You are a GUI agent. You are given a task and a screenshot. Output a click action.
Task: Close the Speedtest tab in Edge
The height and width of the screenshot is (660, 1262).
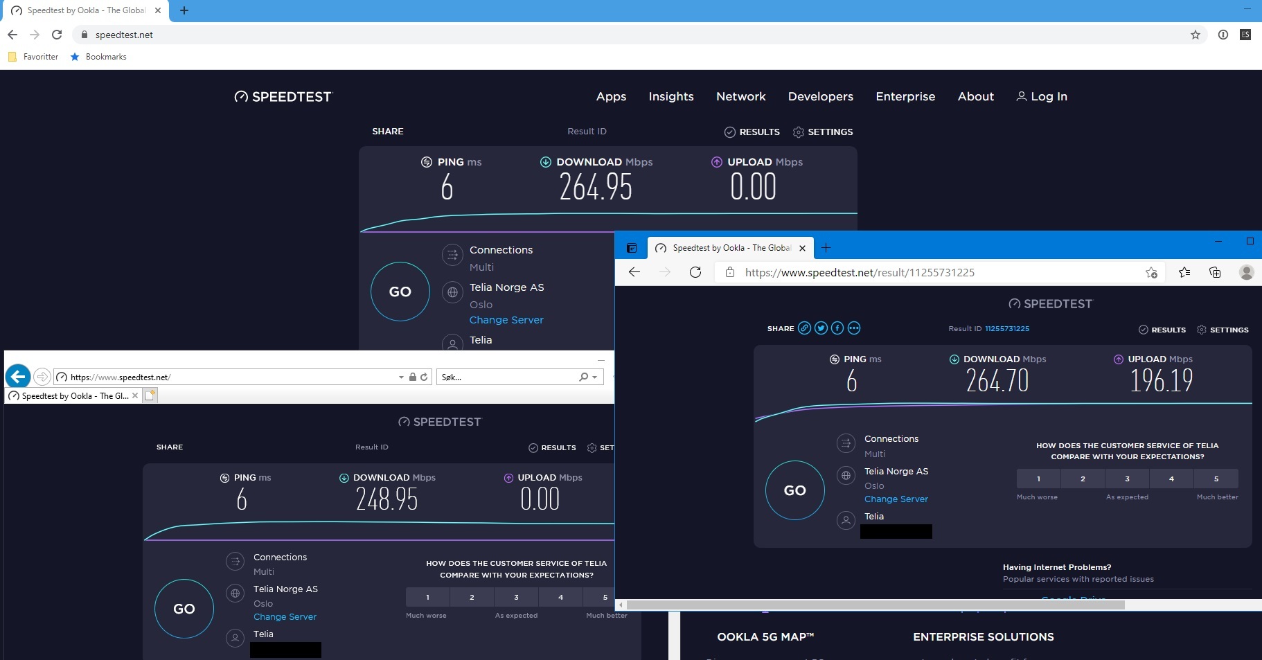click(x=802, y=248)
